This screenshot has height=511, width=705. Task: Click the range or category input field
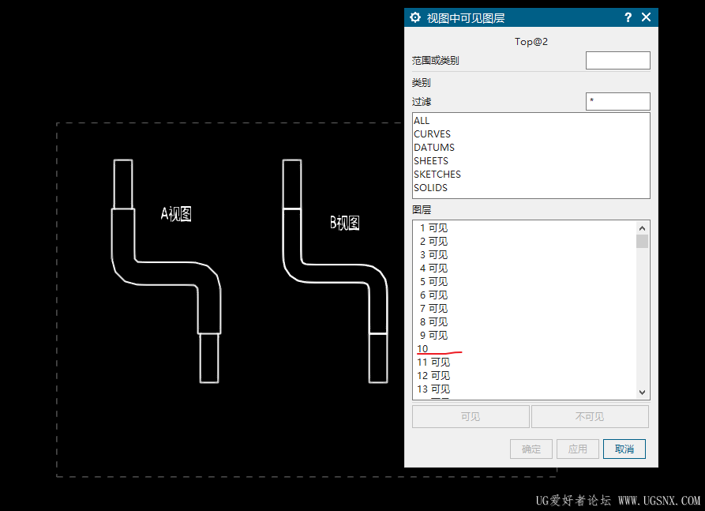617,61
